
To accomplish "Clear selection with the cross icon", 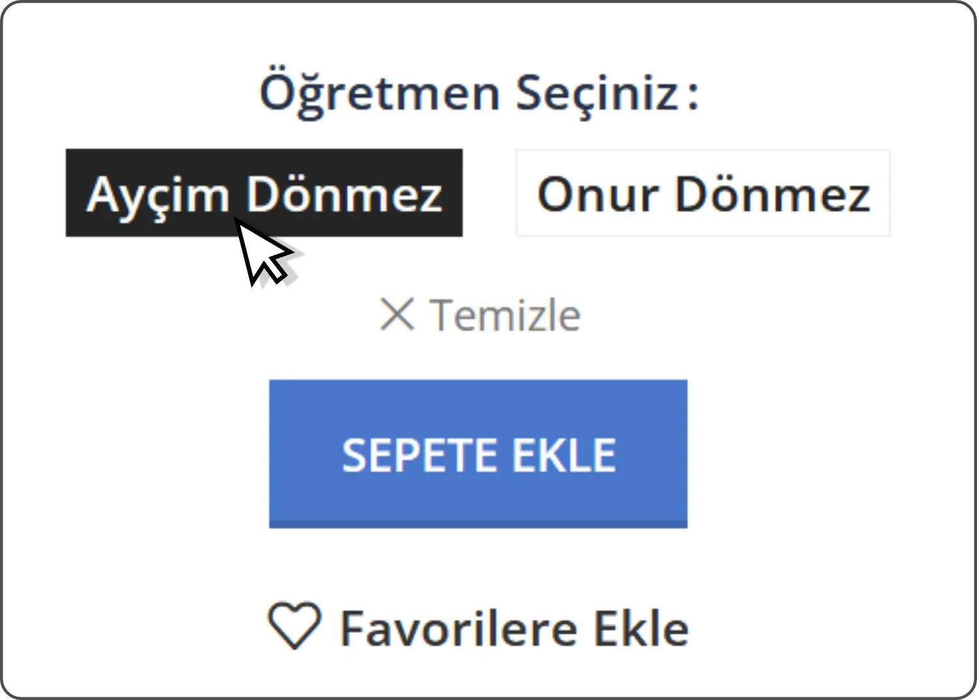I will click(397, 315).
